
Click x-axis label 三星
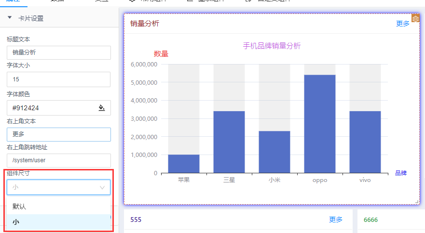[229, 180]
